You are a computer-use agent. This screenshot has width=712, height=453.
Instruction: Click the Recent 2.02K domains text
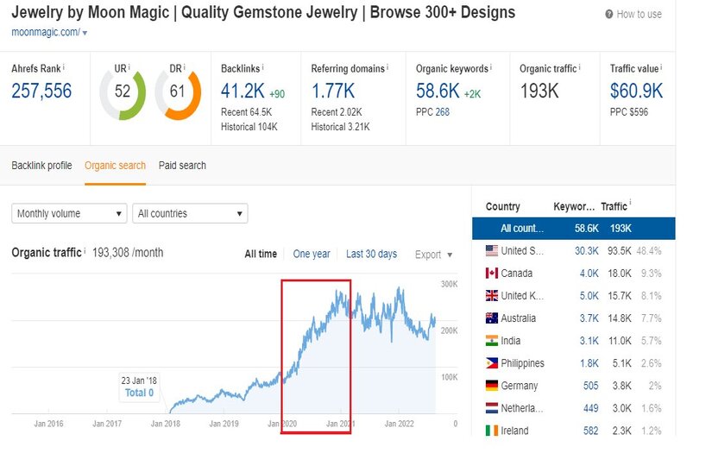337,112
